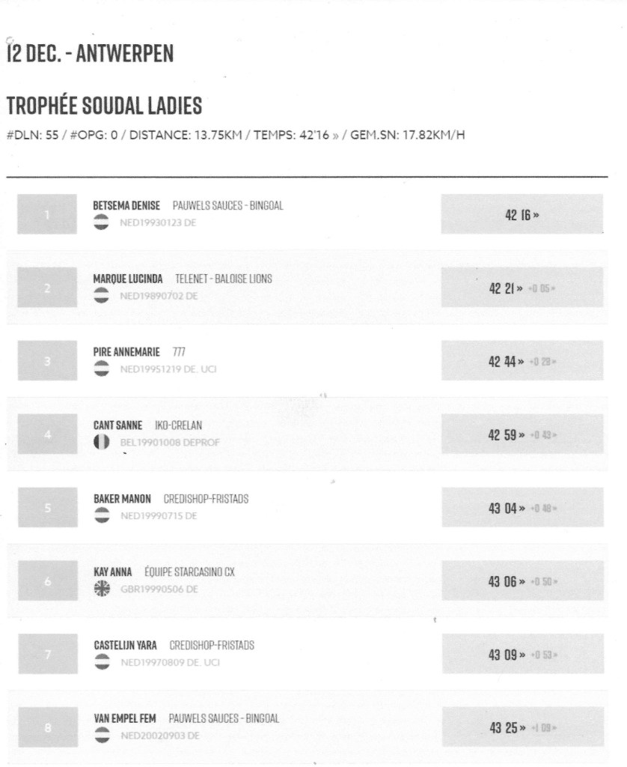
Task: Open team Telenet - Baloise Lions
Action: (223, 279)
